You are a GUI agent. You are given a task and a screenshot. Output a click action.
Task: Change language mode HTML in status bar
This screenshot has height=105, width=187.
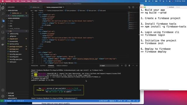point(129,101)
